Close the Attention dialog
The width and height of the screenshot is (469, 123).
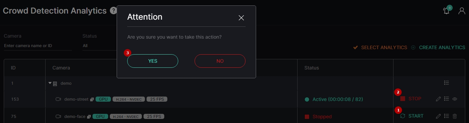click(241, 18)
